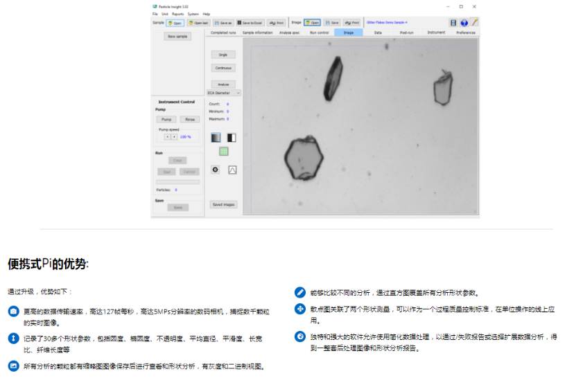Click the small particle at right of image

point(443,88)
